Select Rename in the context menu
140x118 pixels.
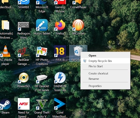pos(105,79)
